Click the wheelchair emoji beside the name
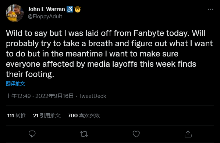The image size is (220, 143). (70, 9)
